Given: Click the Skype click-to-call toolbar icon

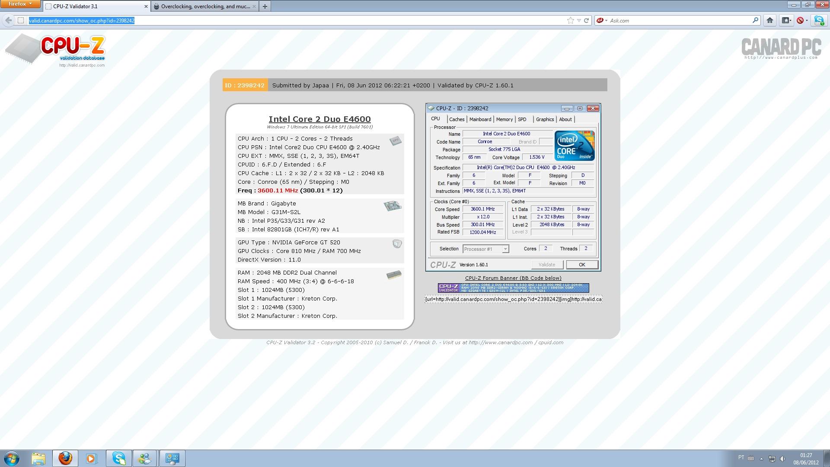Looking at the screenshot, I should (x=819, y=20).
